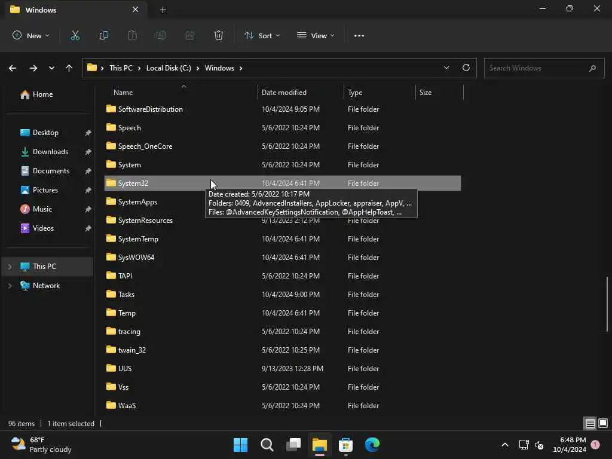Open the recent locations dropdown arrow
Viewport: 612px width, 459px height.
click(51, 68)
